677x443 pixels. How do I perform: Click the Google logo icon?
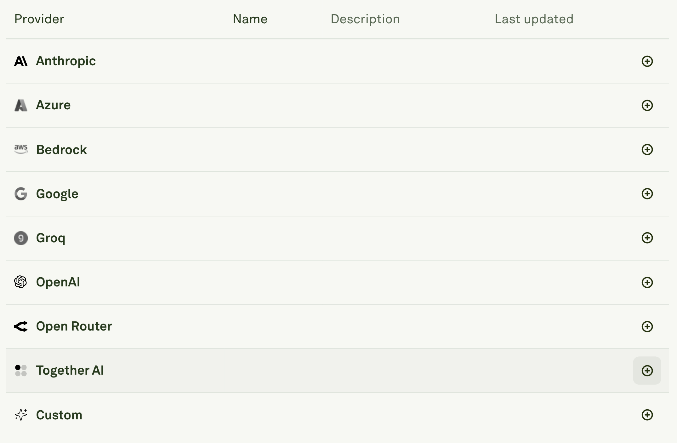pyautogui.click(x=21, y=194)
